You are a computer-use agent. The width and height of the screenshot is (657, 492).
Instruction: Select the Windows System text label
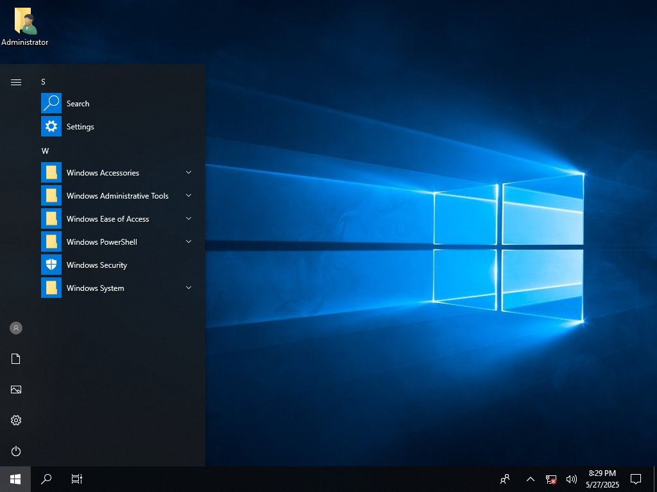[95, 288]
